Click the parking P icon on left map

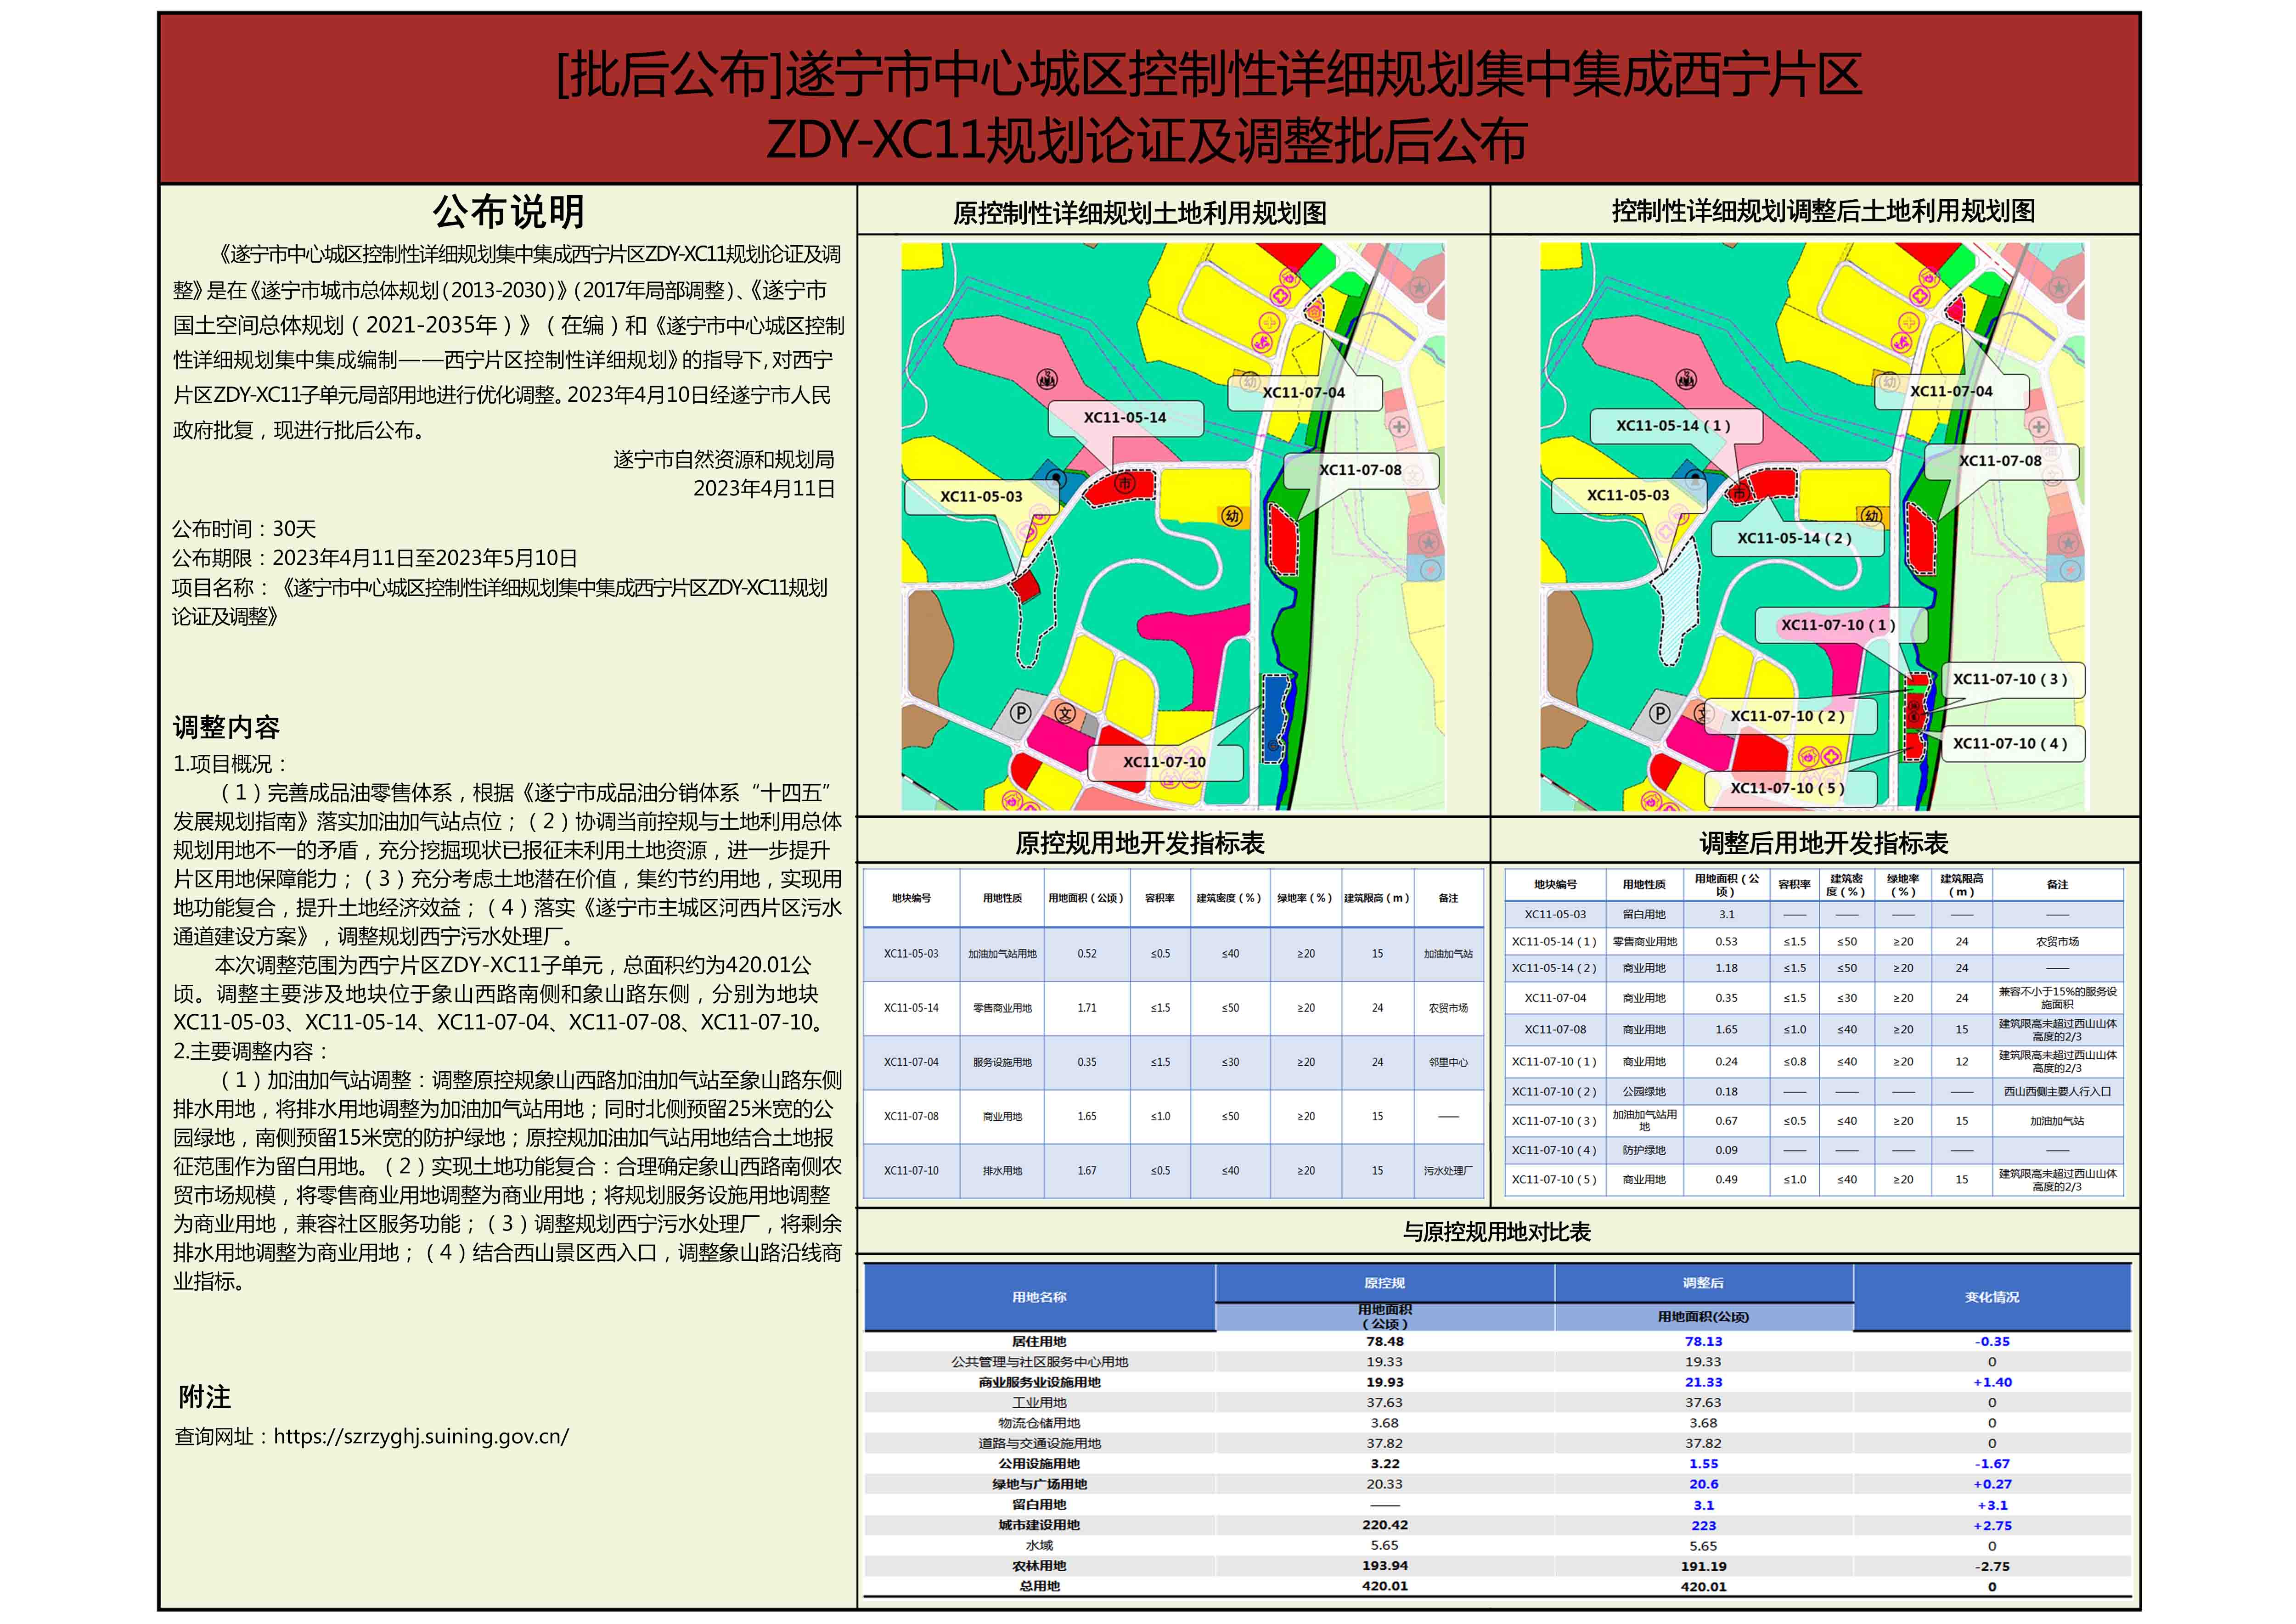[x=1020, y=713]
